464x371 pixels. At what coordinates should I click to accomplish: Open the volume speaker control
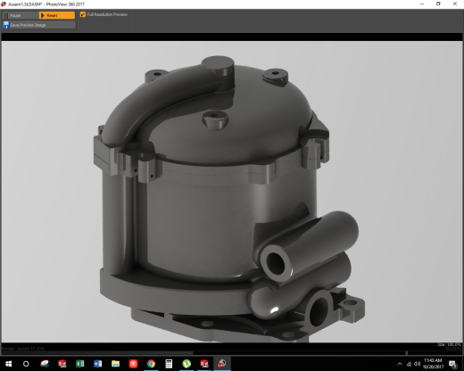click(x=418, y=364)
